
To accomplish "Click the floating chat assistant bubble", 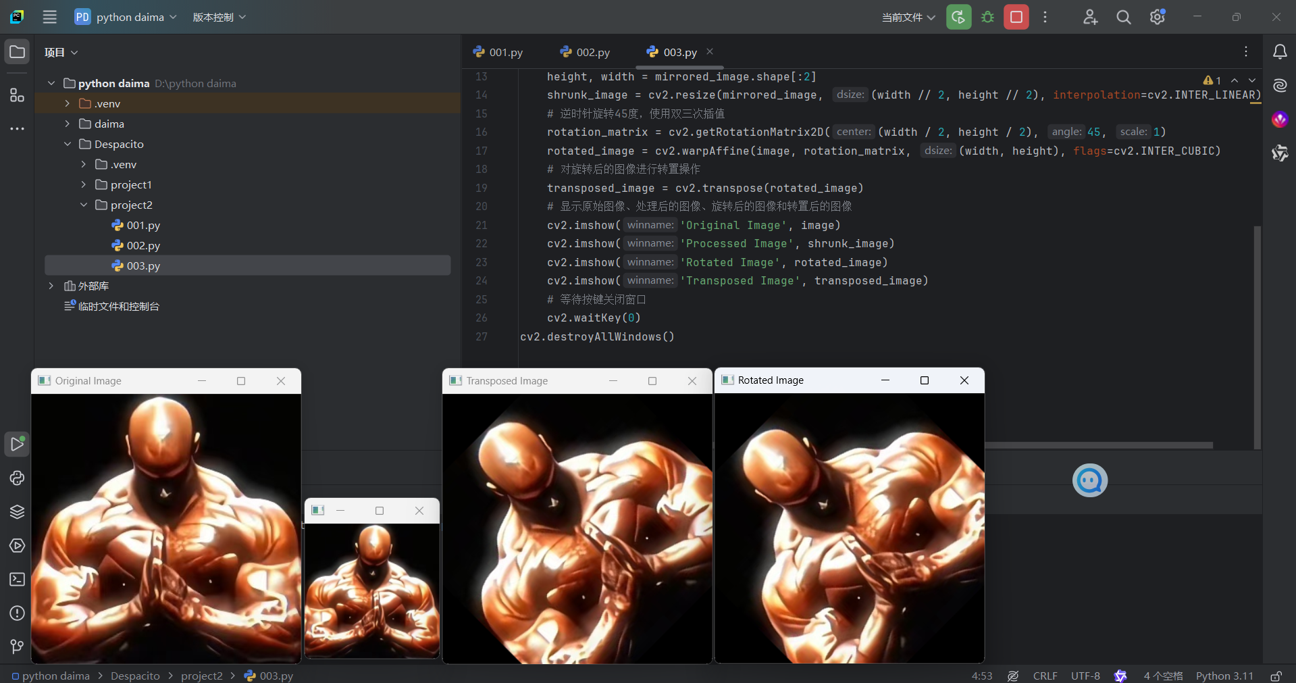I will click(1090, 480).
